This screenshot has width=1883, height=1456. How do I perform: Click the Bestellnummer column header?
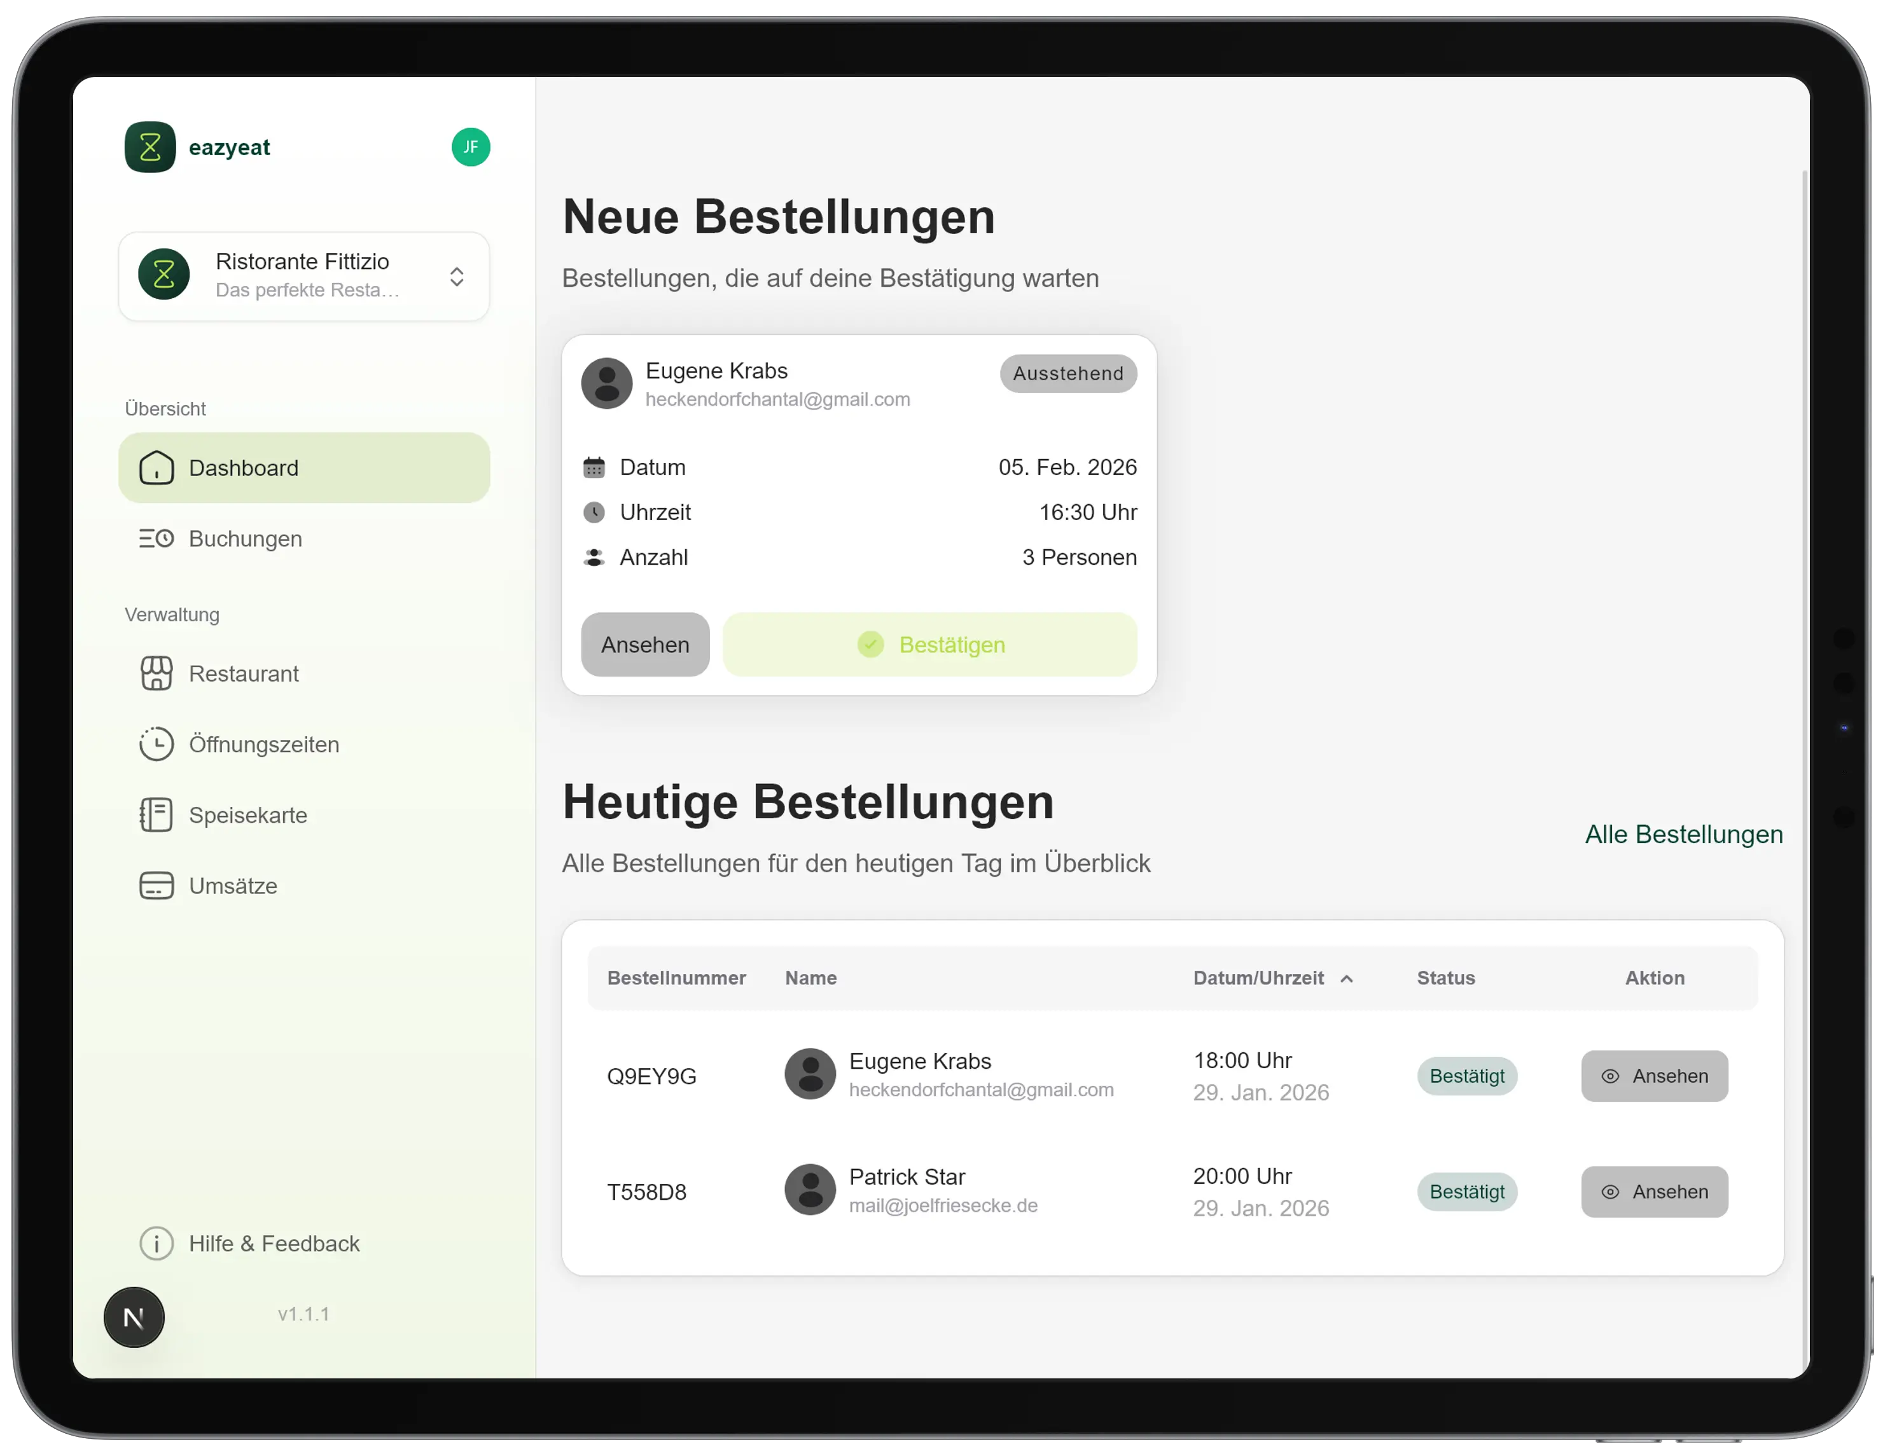click(676, 978)
